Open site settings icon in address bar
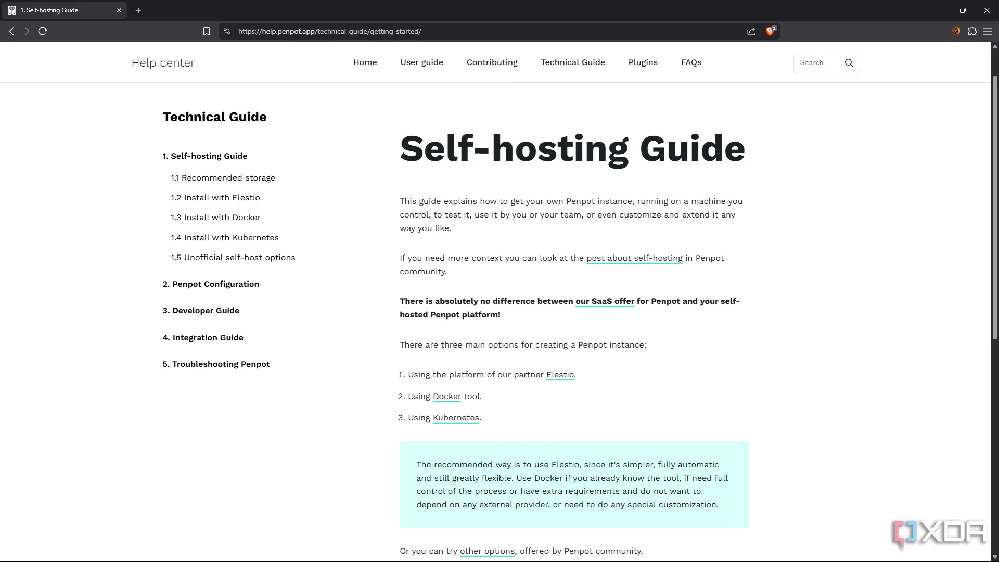 point(227,31)
